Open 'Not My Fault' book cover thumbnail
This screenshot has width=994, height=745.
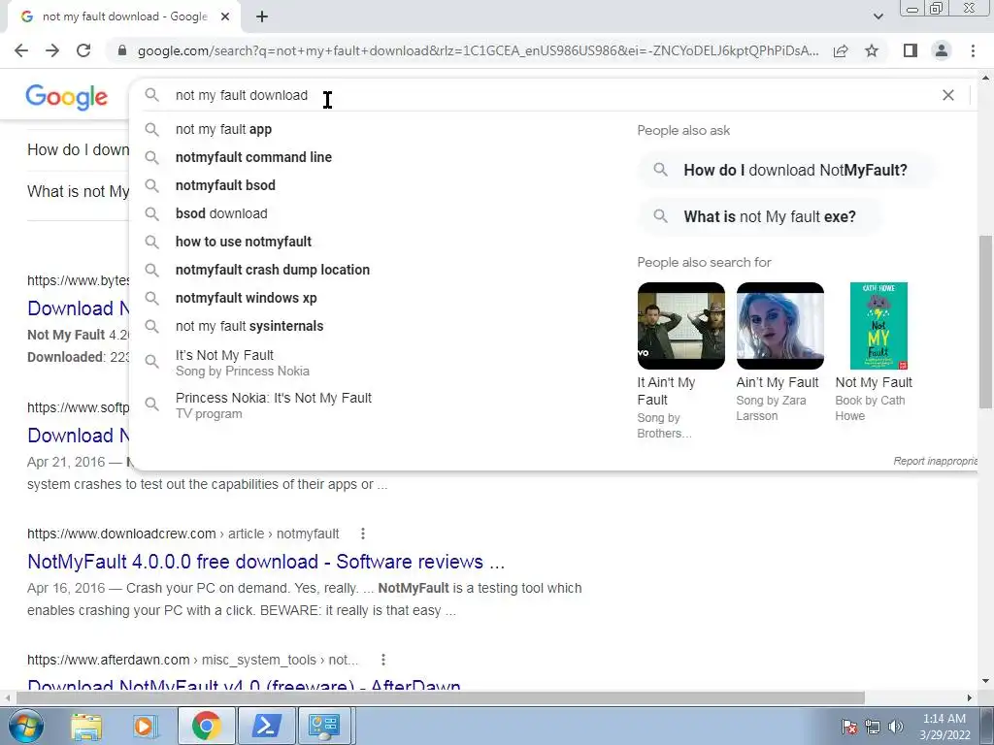pos(878,326)
